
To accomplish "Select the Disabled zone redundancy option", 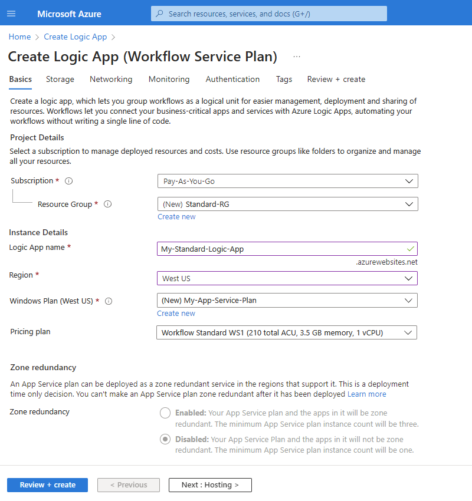I will (x=165, y=439).
